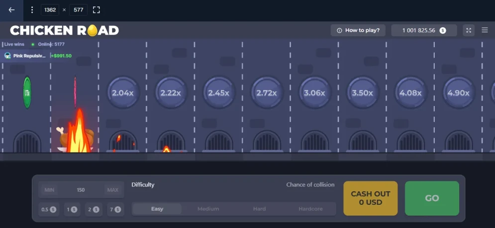
Task: Click the green GO button
Action: click(432, 198)
